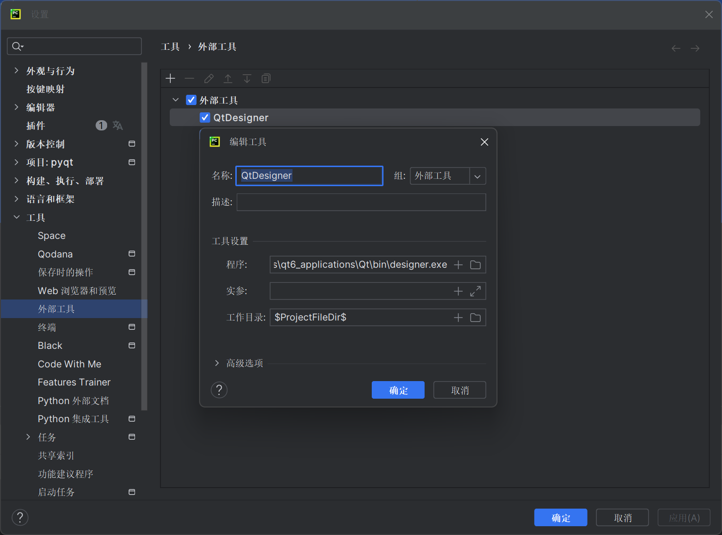722x535 pixels.
Task: Confirm the 编辑工具 dialog with 确定
Action: click(x=398, y=390)
